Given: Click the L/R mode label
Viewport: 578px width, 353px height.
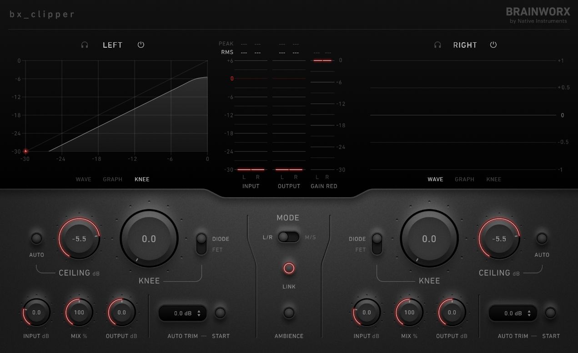Looking at the screenshot, I should [x=267, y=237].
